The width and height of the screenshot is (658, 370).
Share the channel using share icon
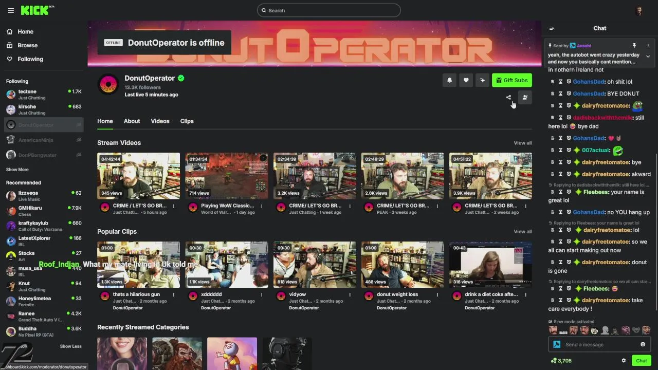(x=508, y=97)
